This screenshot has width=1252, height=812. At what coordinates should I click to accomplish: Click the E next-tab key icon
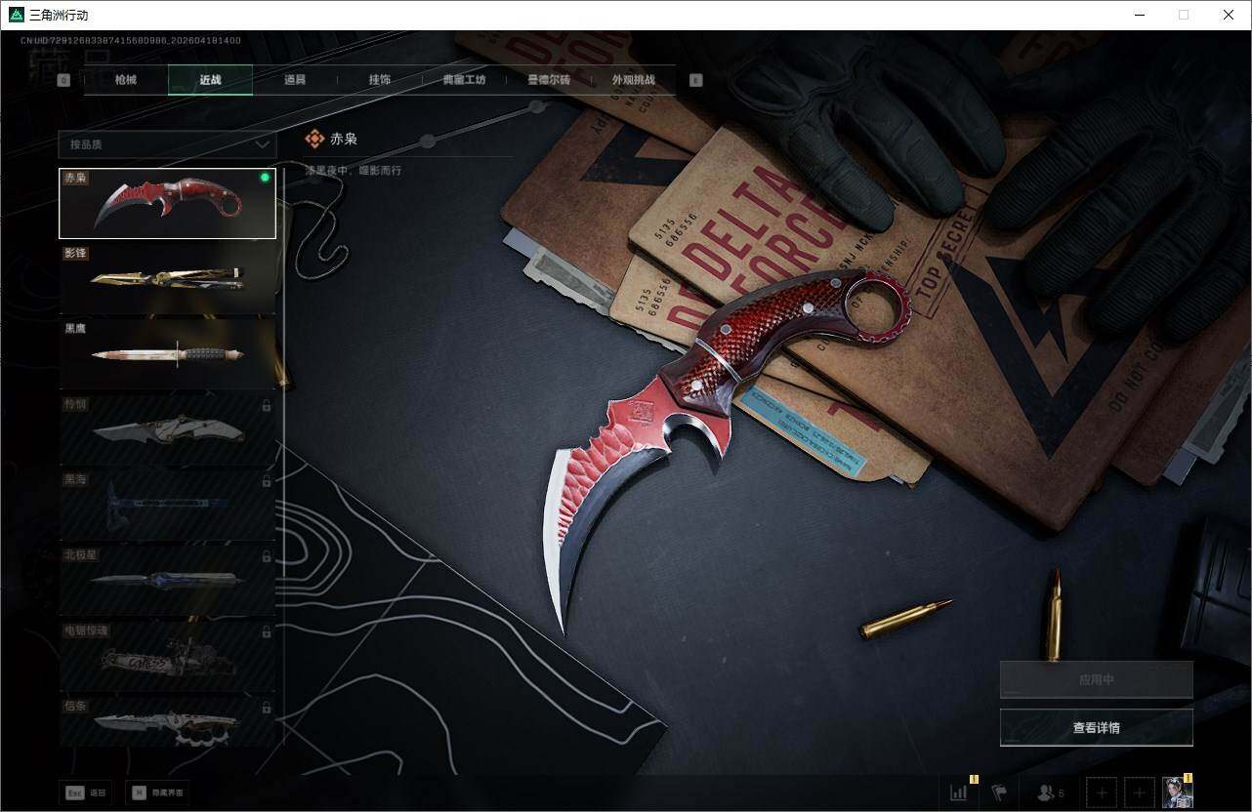pos(696,81)
